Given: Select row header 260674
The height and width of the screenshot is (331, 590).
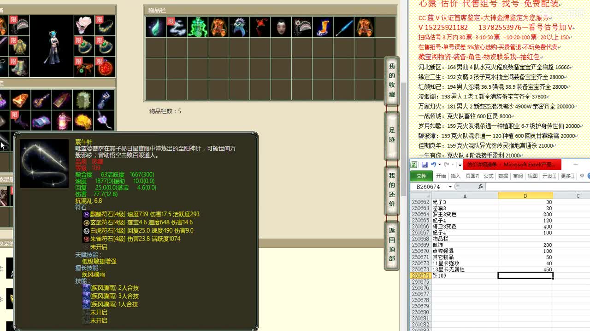Looking at the screenshot, I should tap(420, 276).
